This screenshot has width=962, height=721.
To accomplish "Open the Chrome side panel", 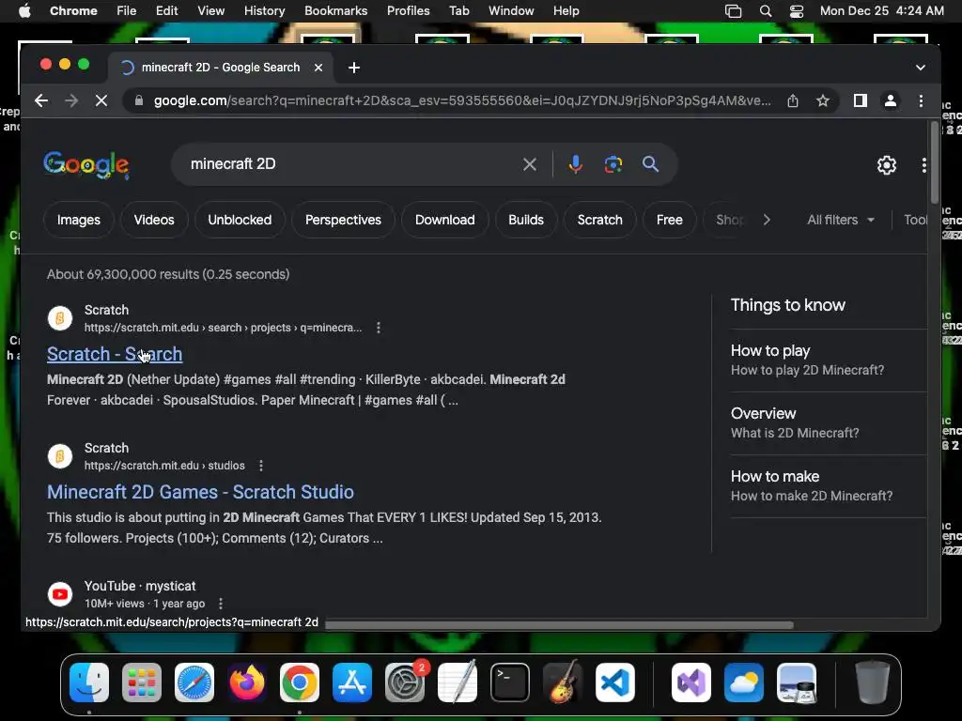I will (x=861, y=100).
